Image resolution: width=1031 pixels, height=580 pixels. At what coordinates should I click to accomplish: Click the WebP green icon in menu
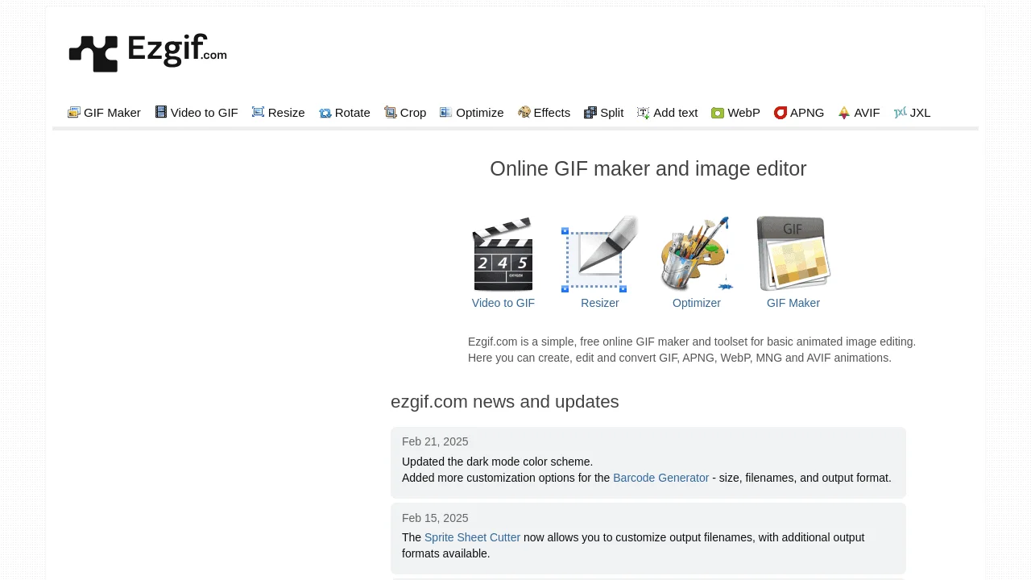718,113
